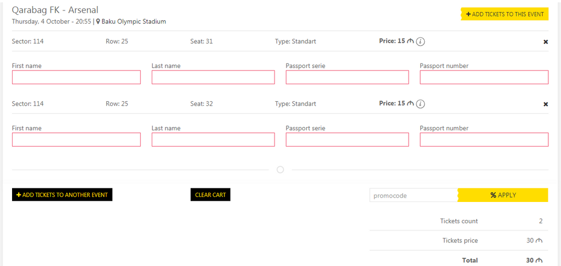Click the info icon for Seat 31 price
Viewport: 561px width, 266px height.
421,42
